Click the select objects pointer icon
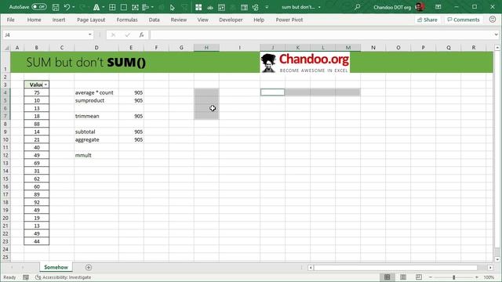 pyautogui.click(x=173, y=7)
